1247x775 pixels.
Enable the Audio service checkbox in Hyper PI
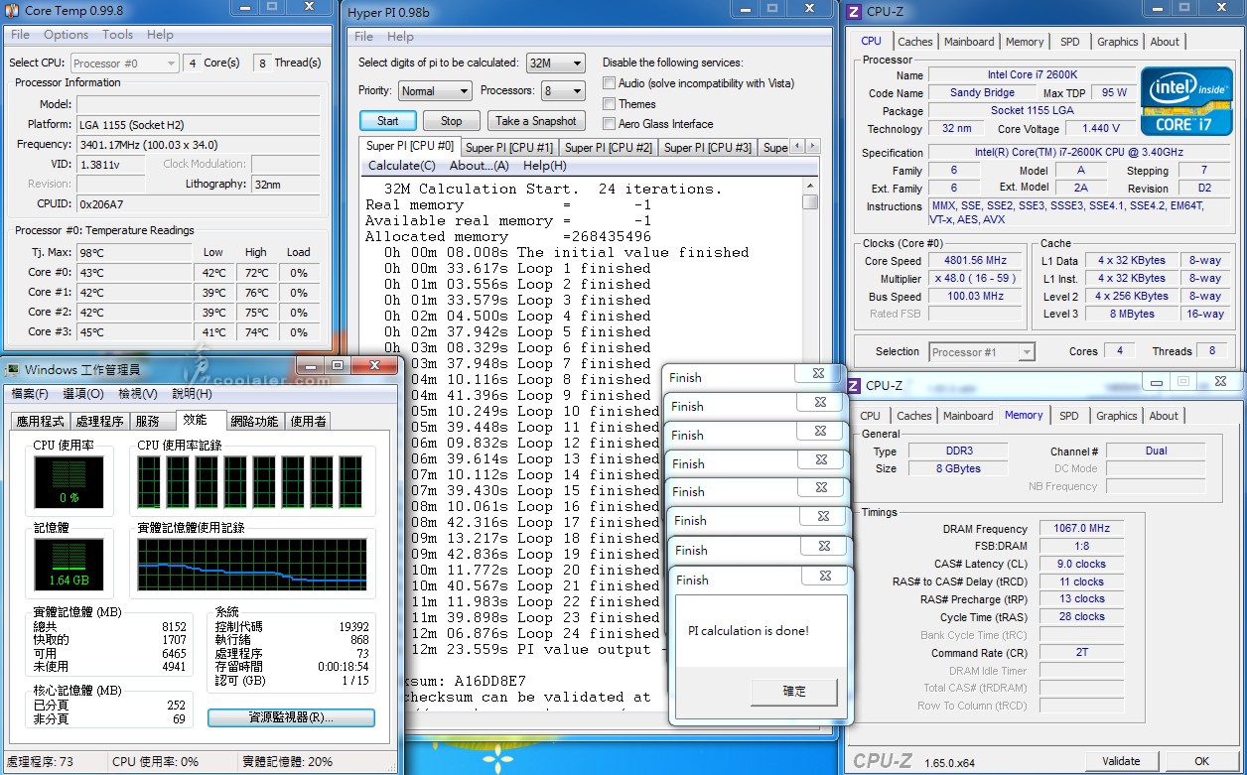610,83
